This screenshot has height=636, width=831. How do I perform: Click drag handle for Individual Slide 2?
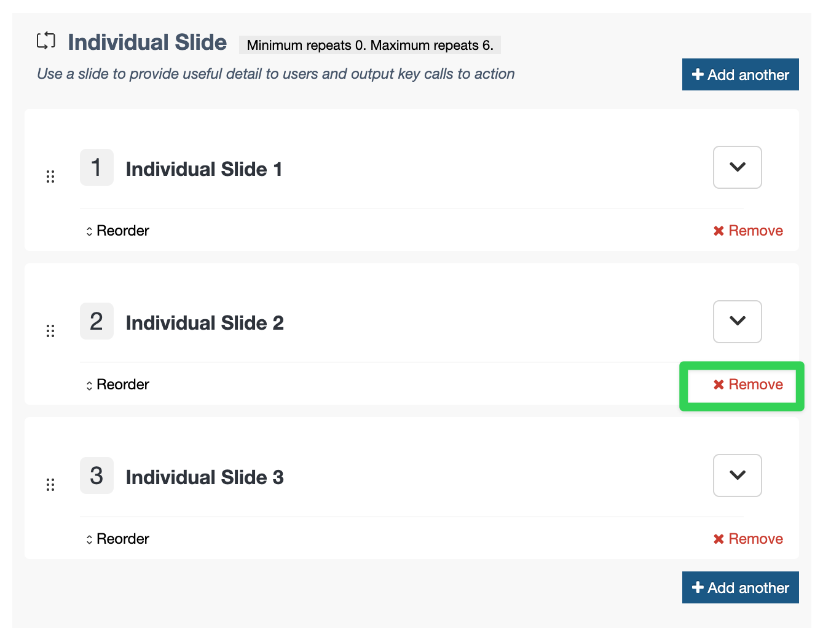[x=50, y=331]
